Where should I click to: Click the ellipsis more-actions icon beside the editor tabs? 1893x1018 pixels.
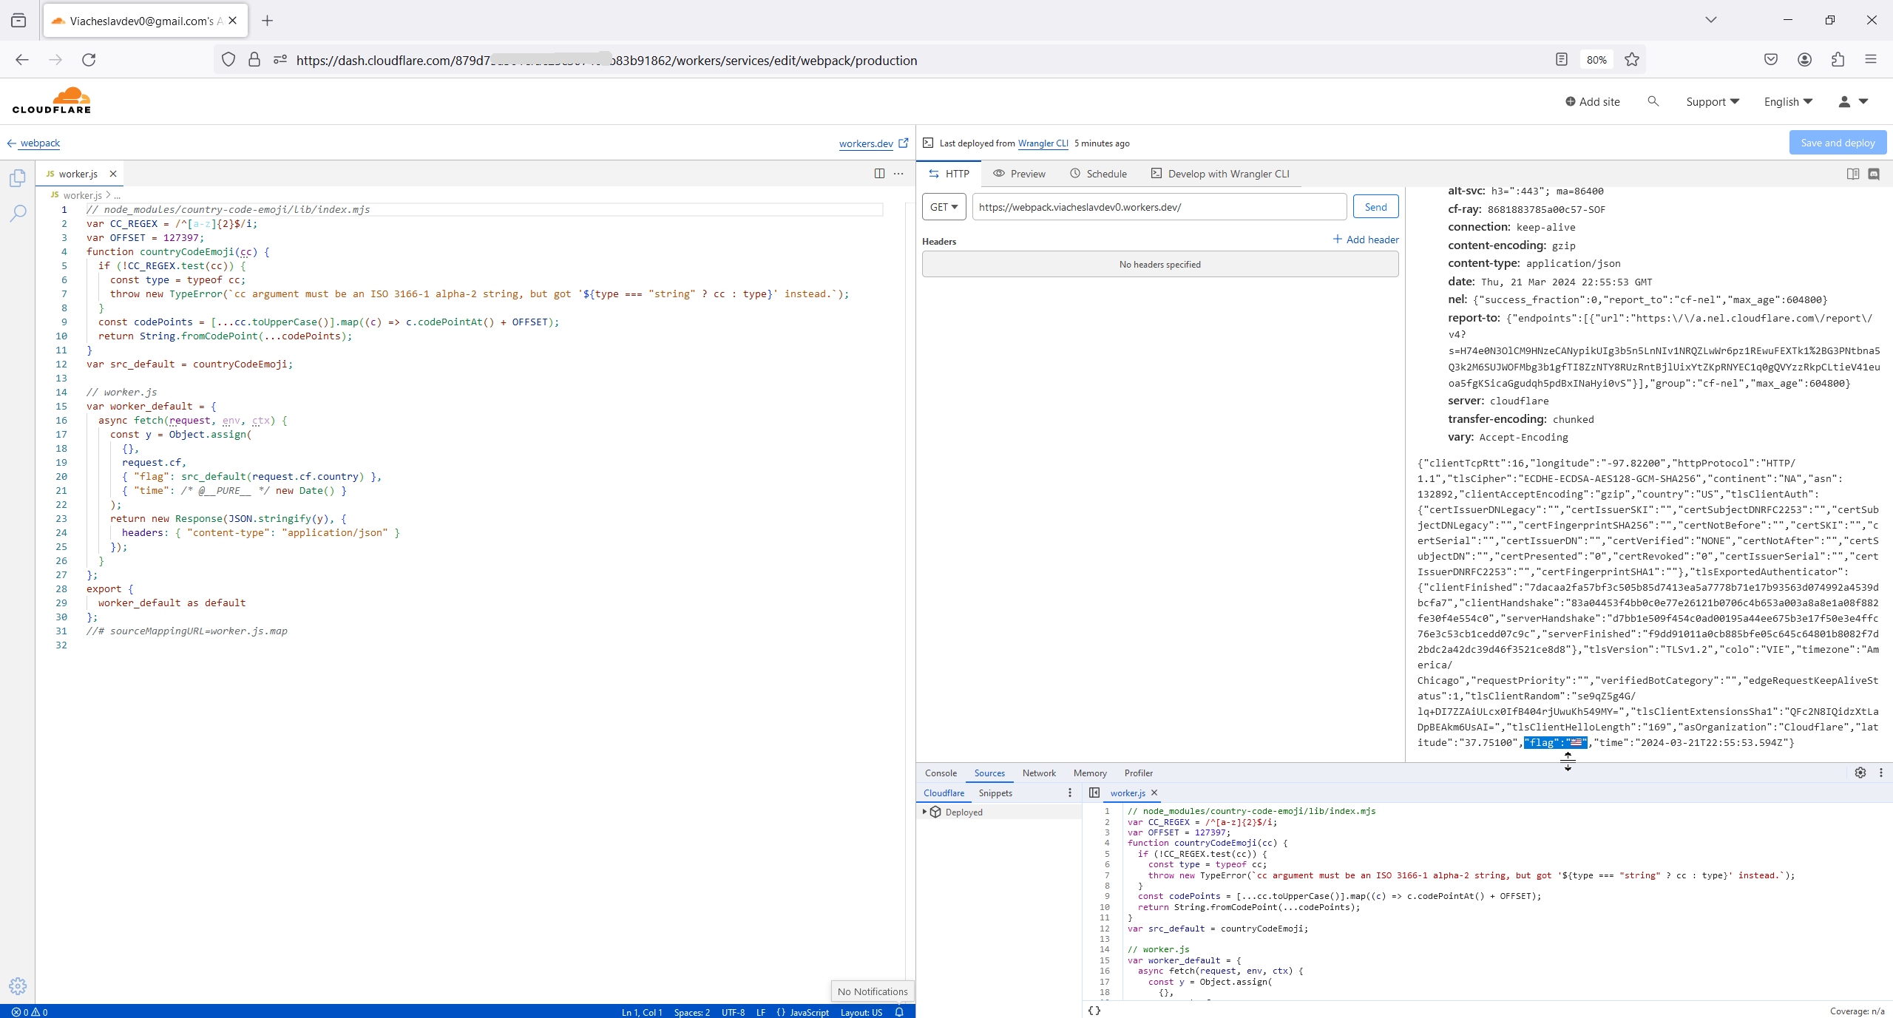click(898, 173)
